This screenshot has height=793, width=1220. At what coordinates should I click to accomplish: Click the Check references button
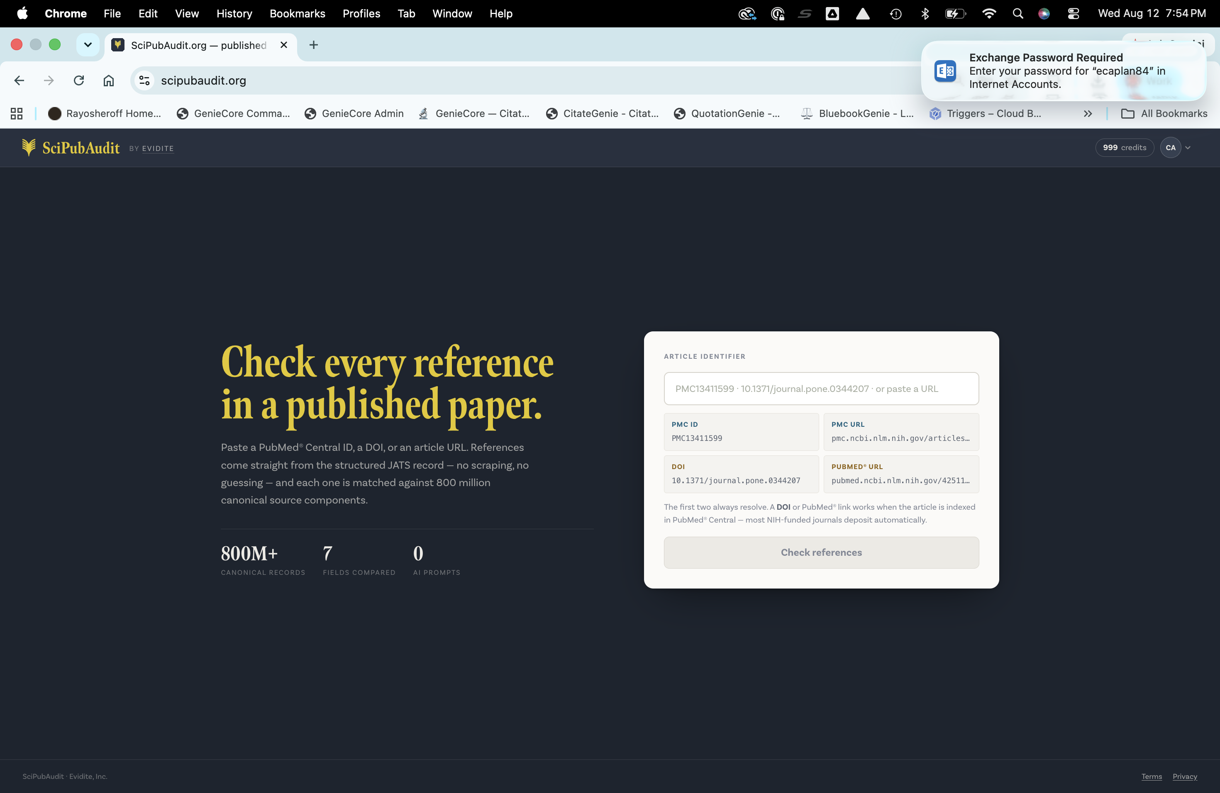pyautogui.click(x=821, y=552)
